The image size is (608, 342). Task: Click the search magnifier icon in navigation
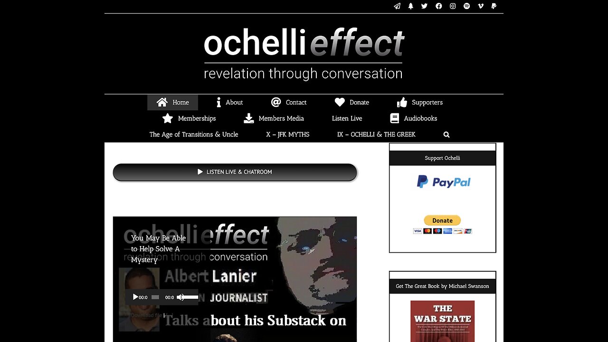click(x=446, y=135)
